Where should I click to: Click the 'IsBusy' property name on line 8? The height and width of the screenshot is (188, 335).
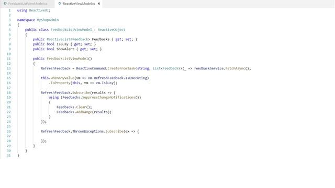click(62, 44)
